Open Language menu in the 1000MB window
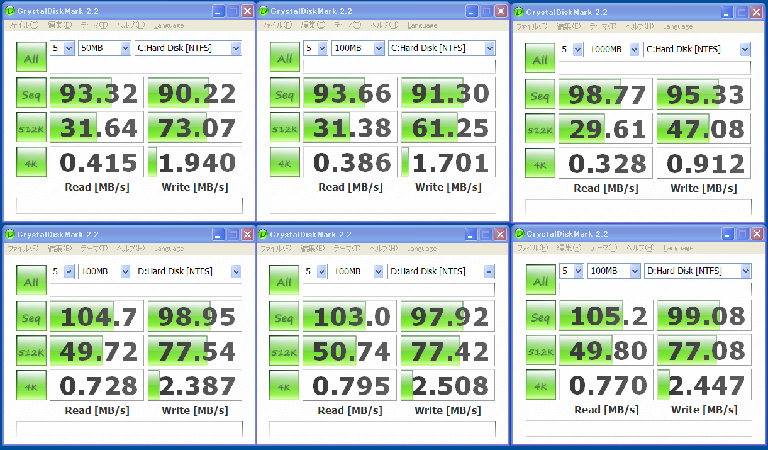The image size is (768, 450). tap(677, 26)
